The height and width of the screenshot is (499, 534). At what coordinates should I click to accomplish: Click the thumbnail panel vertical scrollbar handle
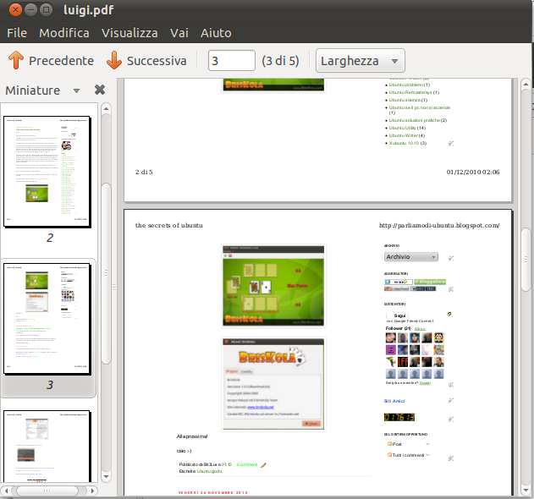click(x=107, y=273)
